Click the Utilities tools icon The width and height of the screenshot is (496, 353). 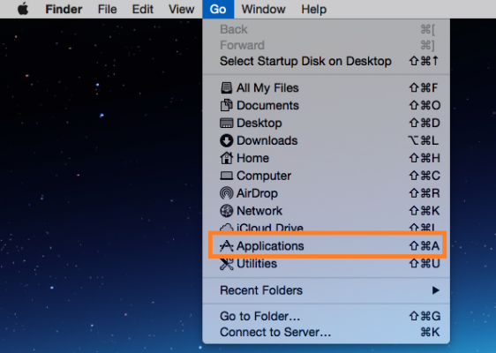(x=226, y=264)
